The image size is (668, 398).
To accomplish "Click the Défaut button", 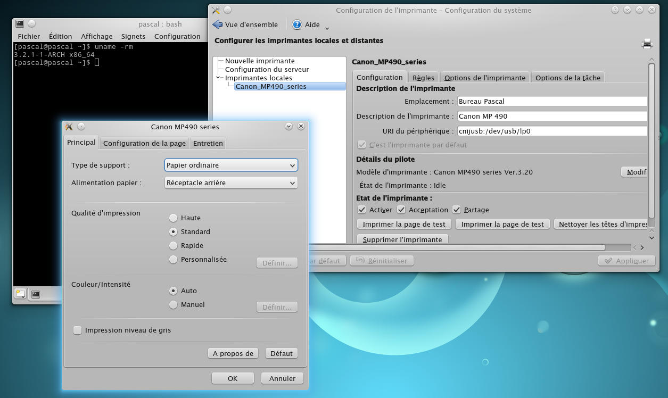I will pyautogui.click(x=282, y=353).
